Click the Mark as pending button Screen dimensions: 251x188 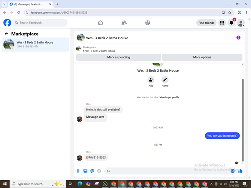point(118,57)
